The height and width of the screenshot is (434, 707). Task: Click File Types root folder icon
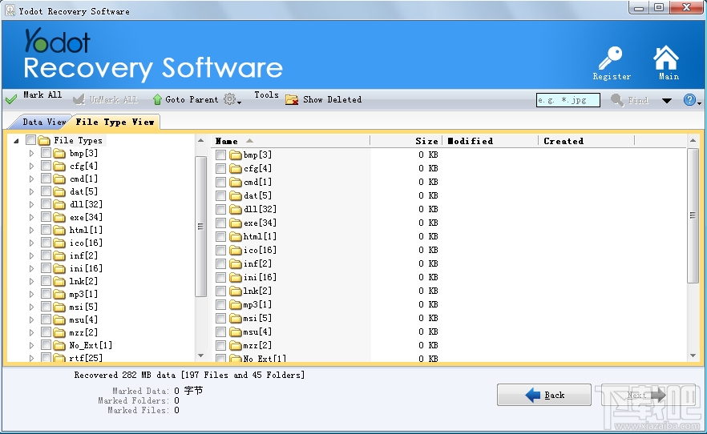coord(44,140)
